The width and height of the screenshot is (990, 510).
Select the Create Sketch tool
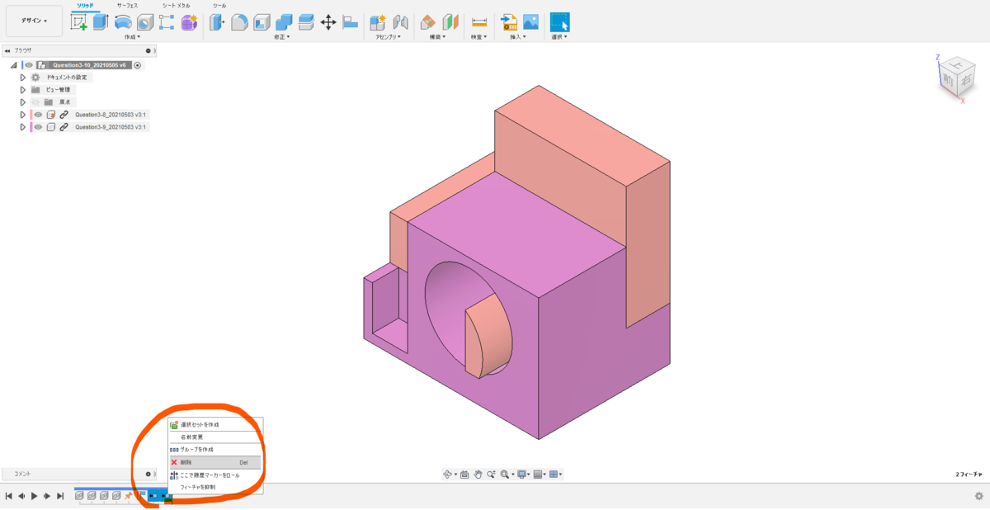(79, 22)
